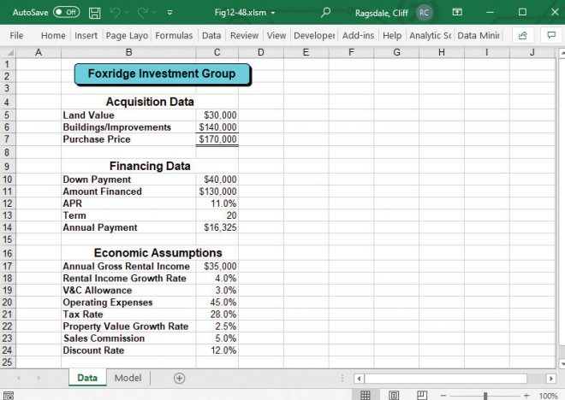Viewport: 565px width, 400px height.
Task: Click the zoom in plus button
Action: [526, 396]
